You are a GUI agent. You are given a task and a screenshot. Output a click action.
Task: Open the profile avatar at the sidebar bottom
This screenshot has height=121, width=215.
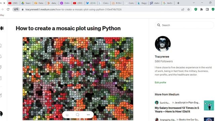tap(1, 114)
